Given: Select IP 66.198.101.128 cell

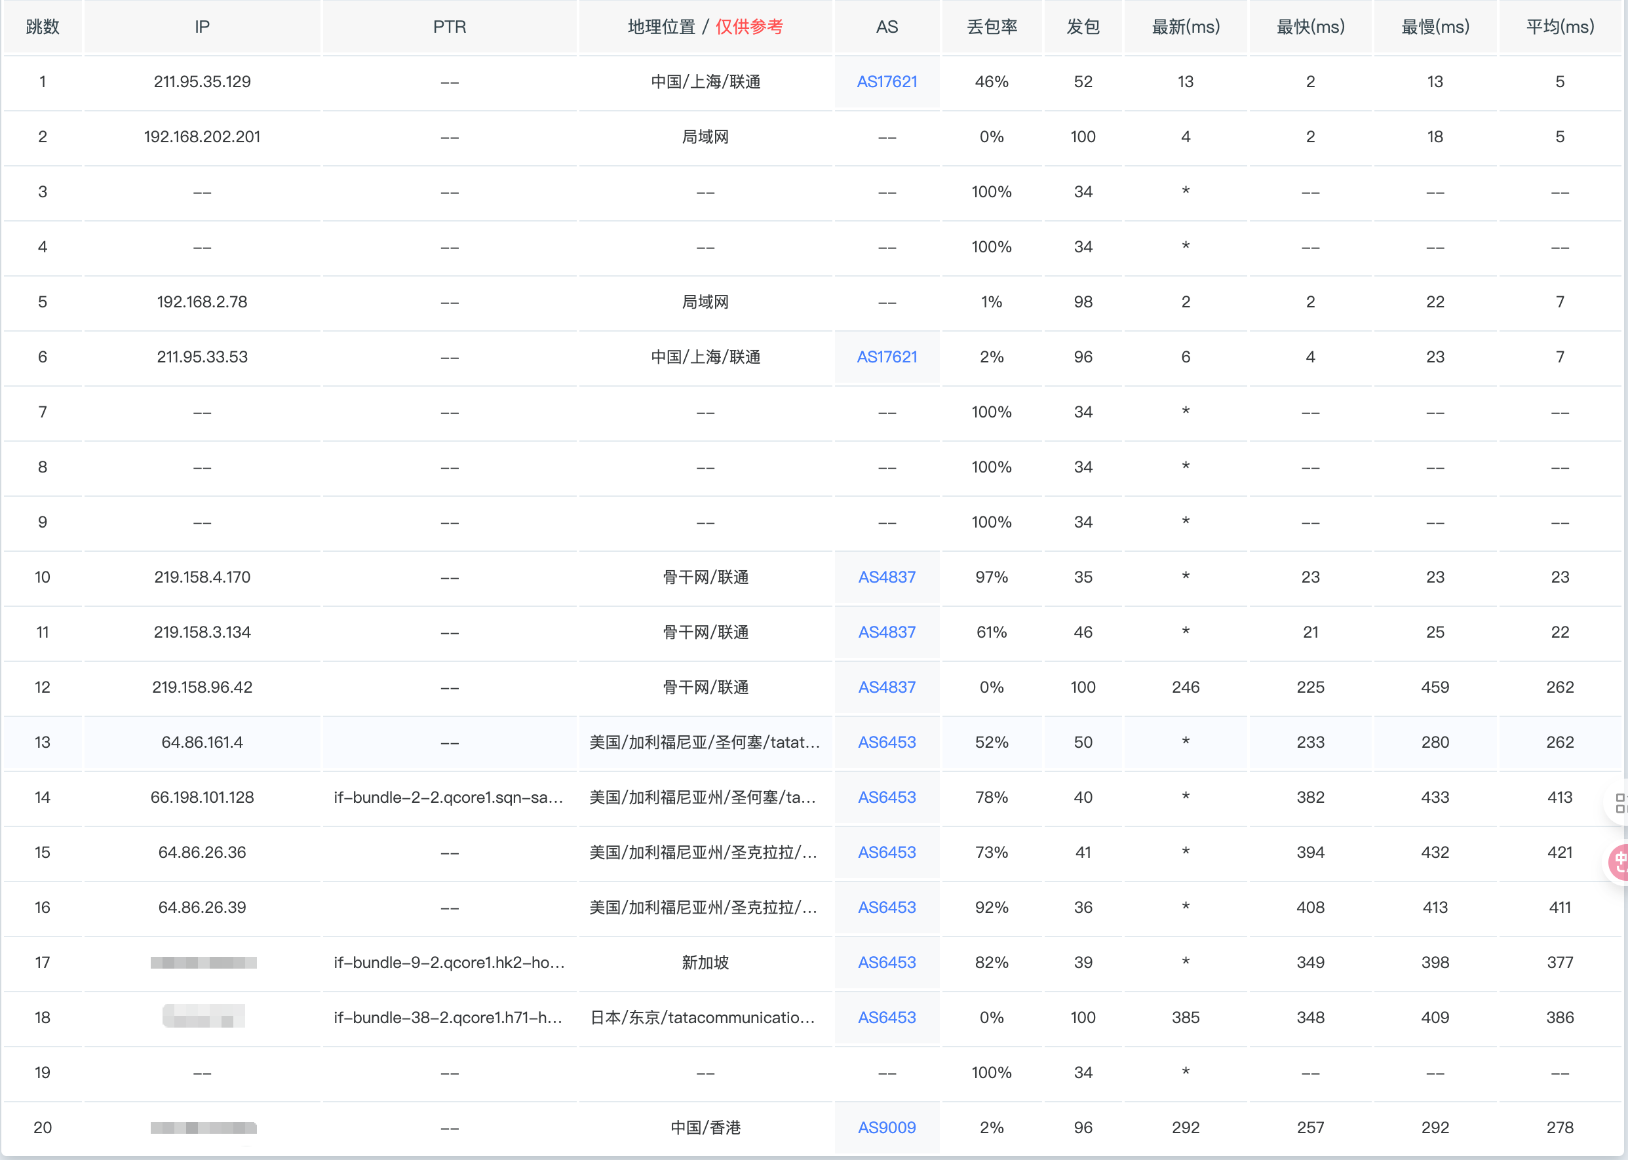Looking at the screenshot, I should [x=202, y=797].
